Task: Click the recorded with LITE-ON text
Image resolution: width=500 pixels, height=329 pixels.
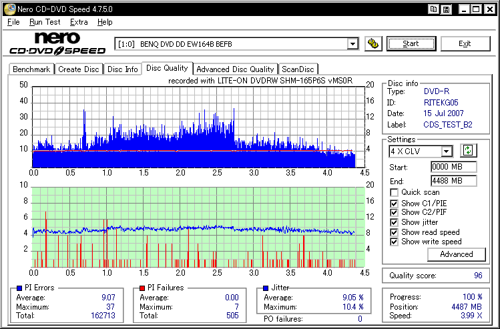Action: click(x=260, y=81)
